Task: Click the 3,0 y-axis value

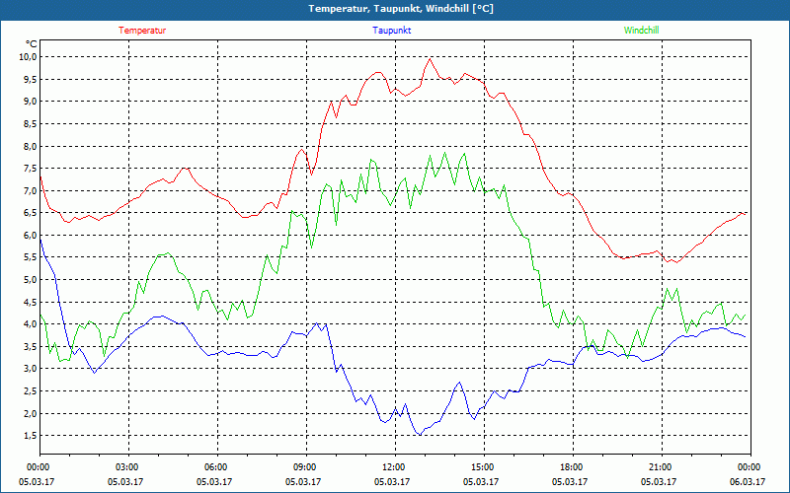Action: point(31,369)
